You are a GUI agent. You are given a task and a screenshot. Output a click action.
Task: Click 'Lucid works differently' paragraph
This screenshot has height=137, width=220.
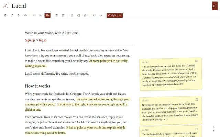[57, 74]
